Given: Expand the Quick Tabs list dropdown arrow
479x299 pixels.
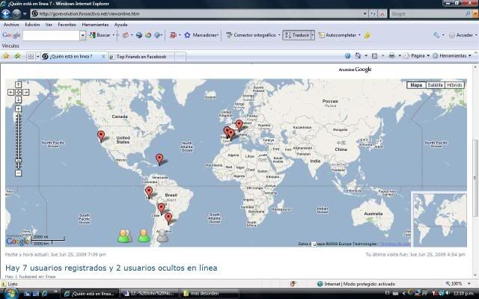Looking at the screenshot, I should pos(38,57).
